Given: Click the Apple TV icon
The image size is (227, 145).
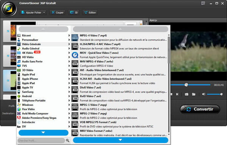Looking at the screenshot, I should tap(19, 87).
